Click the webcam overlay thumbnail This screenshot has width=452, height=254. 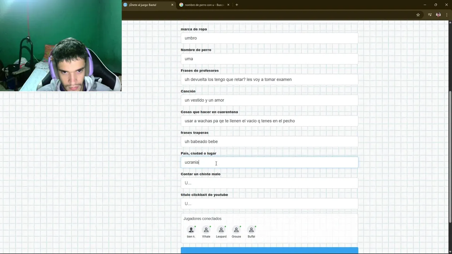click(61, 46)
